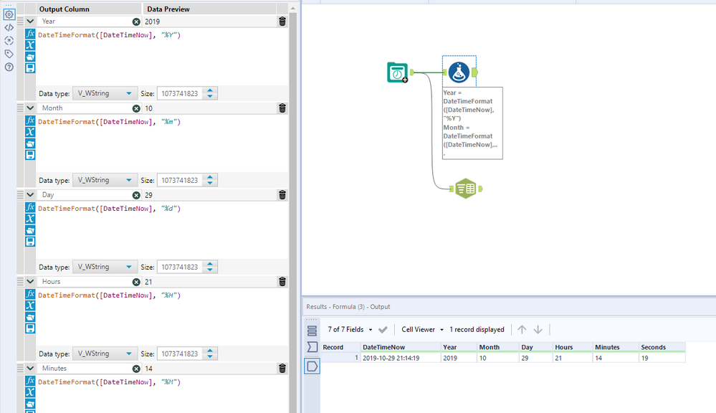
Task: Open Data type dropdown for Hours
Action: (x=105, y=353)
